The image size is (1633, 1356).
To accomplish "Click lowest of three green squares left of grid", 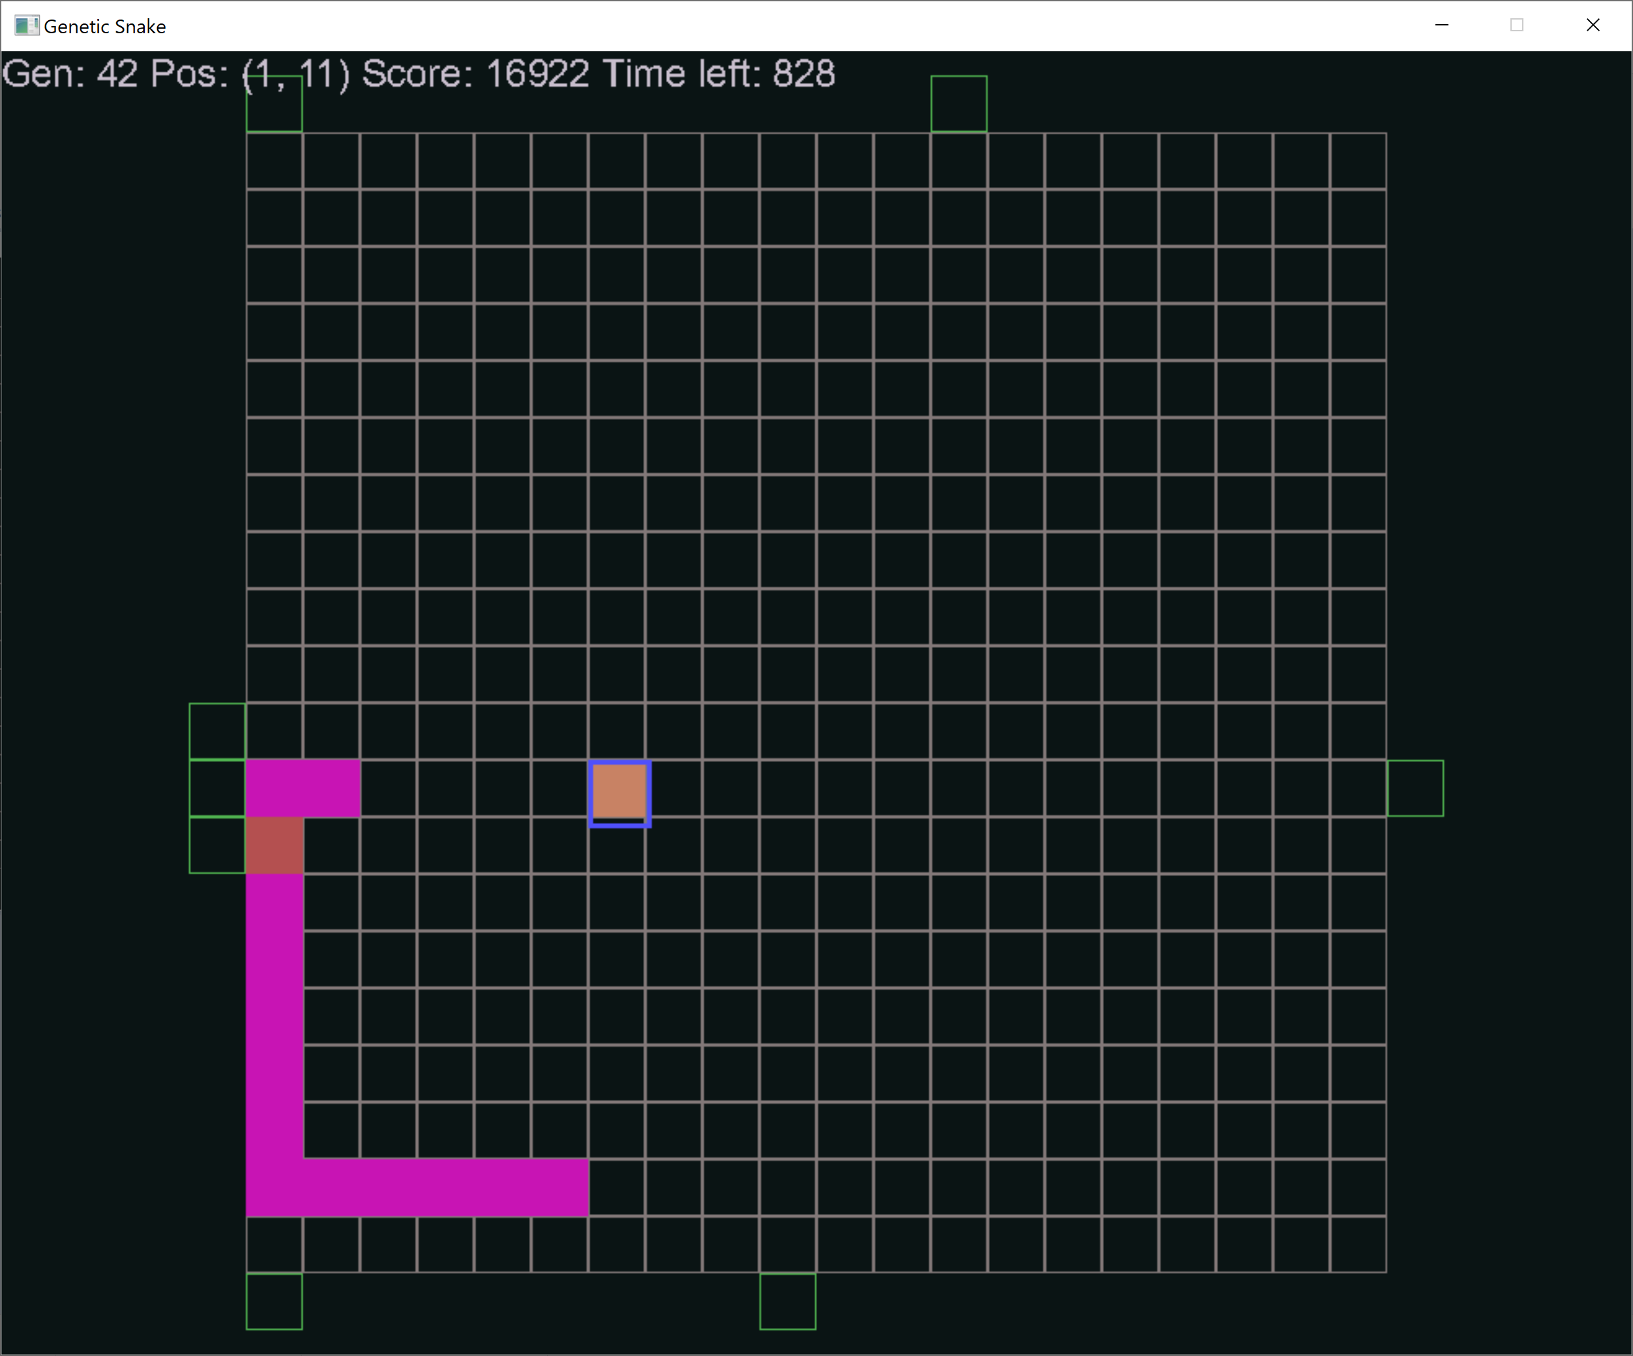I will 218,845.
